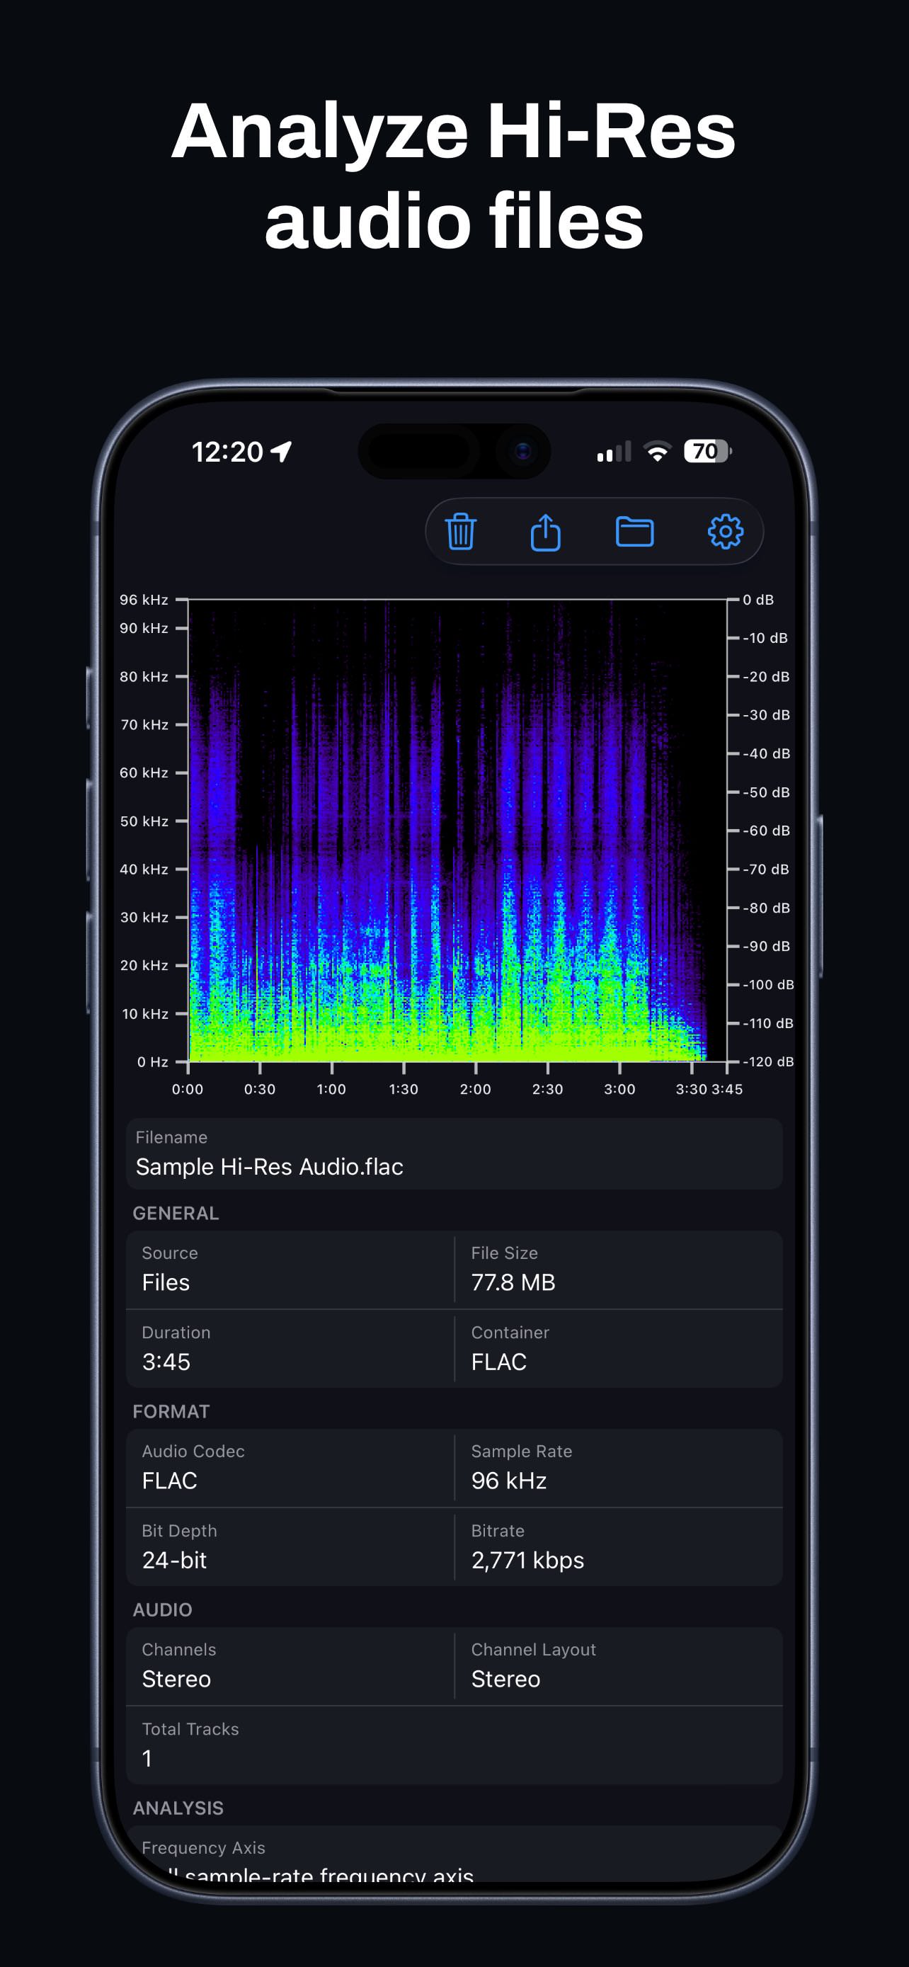This screenshot has height=1967, width=909.
Task: Tap the Duration value 3:45
Action: tap(166, 1362)
